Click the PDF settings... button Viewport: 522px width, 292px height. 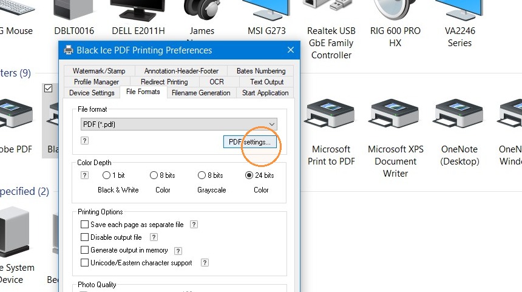[x=249, y=142]
